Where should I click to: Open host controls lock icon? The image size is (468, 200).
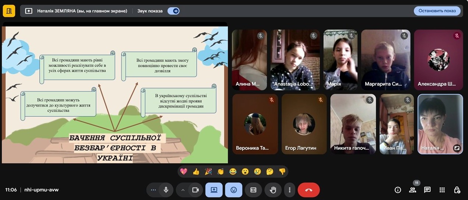click(457, 190)
